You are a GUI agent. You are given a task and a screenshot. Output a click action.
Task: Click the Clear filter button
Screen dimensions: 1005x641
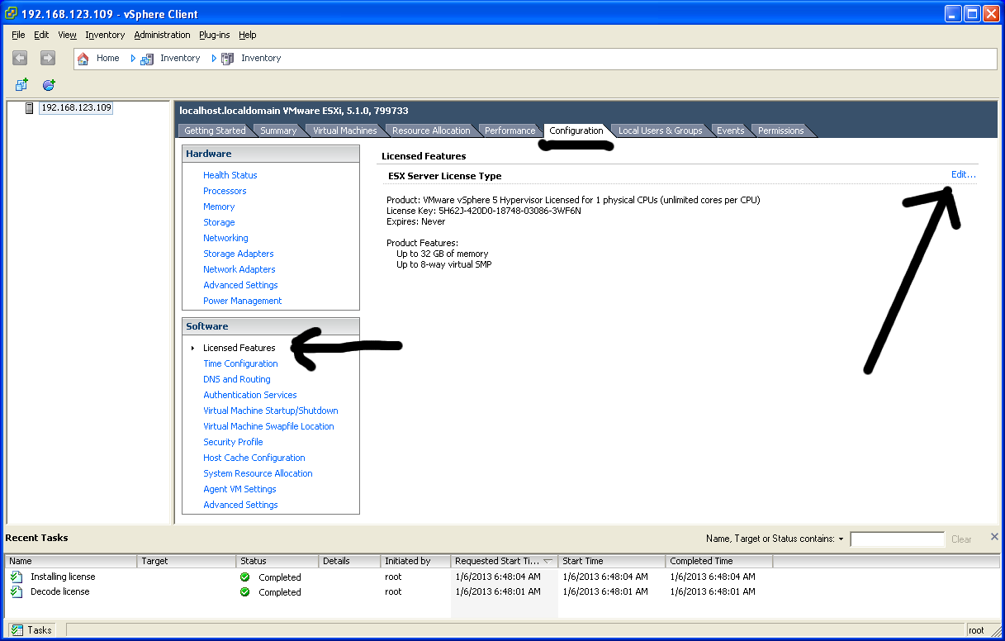[961, 539]
